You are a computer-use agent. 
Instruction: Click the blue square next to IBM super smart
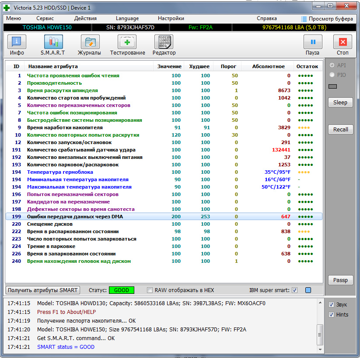pyautogui.click(x=308, y=290)
